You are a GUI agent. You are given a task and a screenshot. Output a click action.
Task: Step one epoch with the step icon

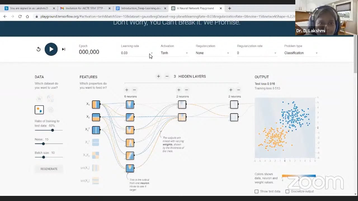63,49
